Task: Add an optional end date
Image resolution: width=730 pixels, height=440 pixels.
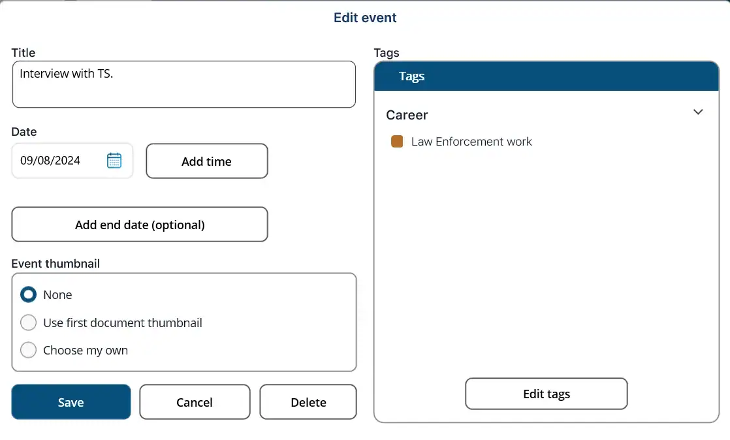Action: (x=140, y=225)
